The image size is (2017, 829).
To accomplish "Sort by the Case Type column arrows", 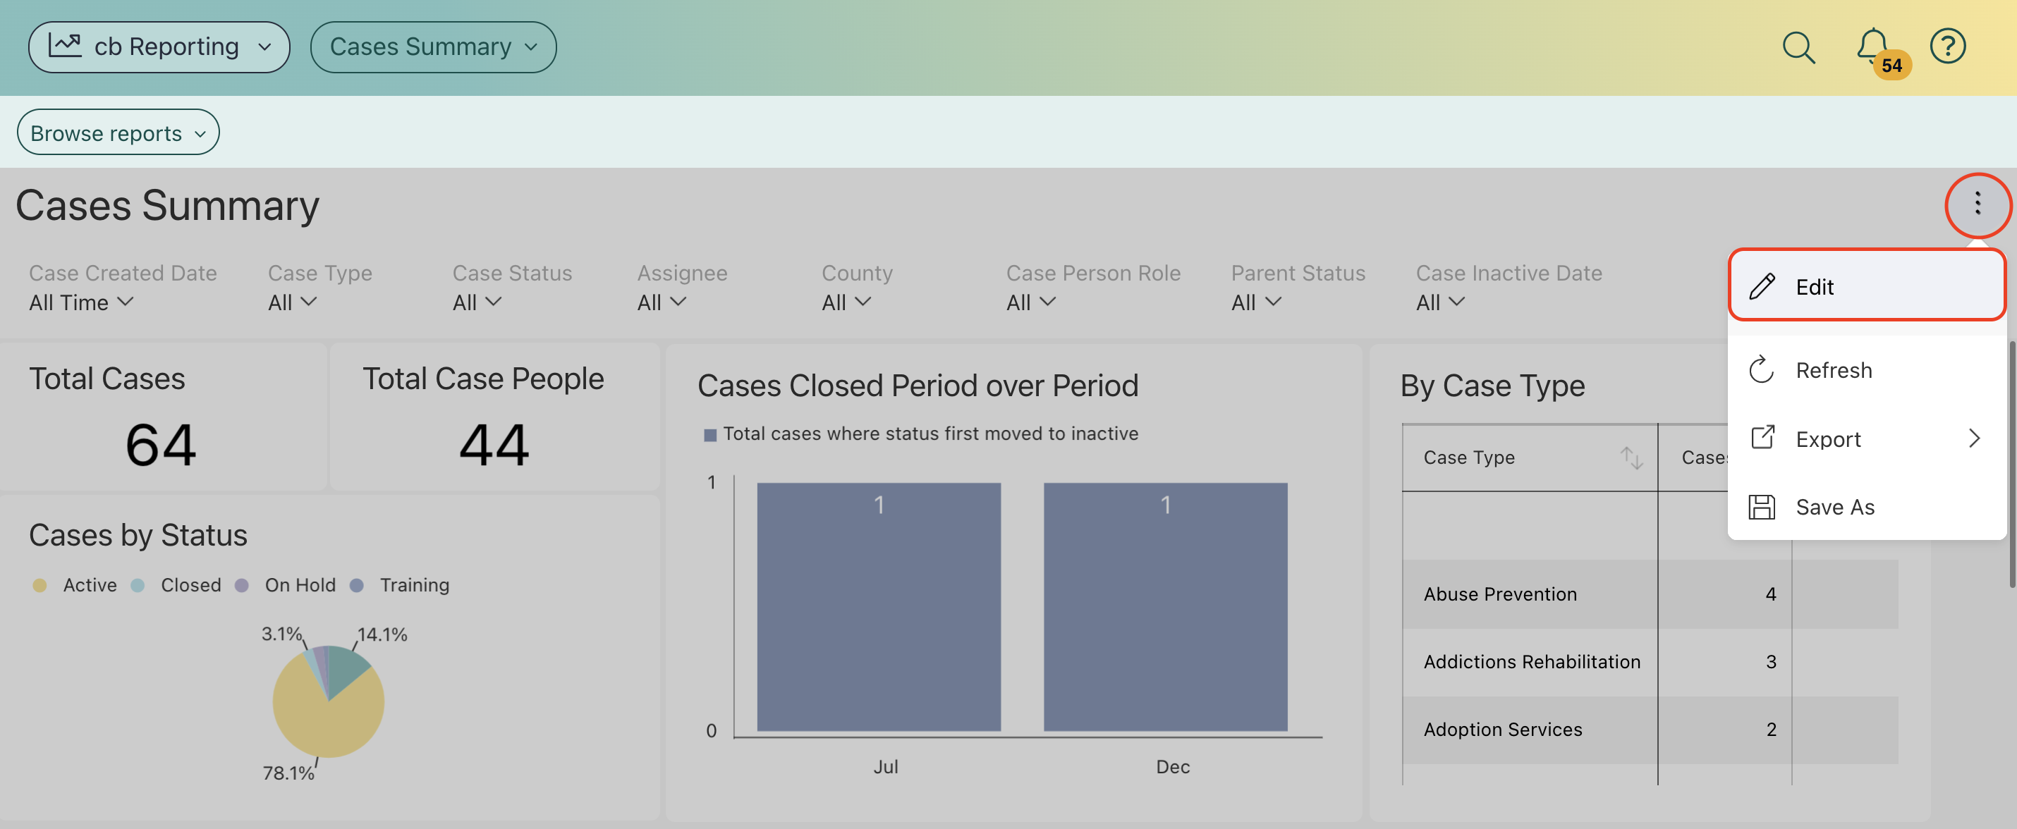I will tap(1631, 458).
